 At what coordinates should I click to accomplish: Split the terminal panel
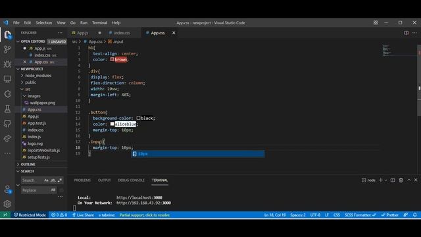pos(393,180)
